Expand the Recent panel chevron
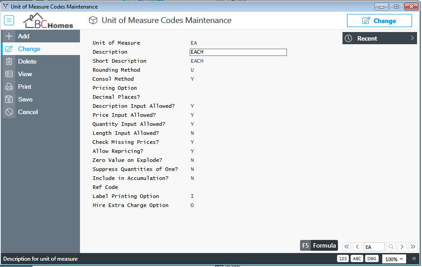This screenshot has height=267, width=422. click(x=412, y=38)
